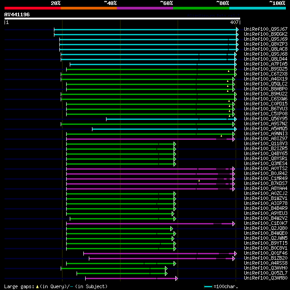Click the green arrowhead of the Q118V3 alignment
Image resolution: width=290 pixels, height=290 pixels.
(x=175, y=144)
